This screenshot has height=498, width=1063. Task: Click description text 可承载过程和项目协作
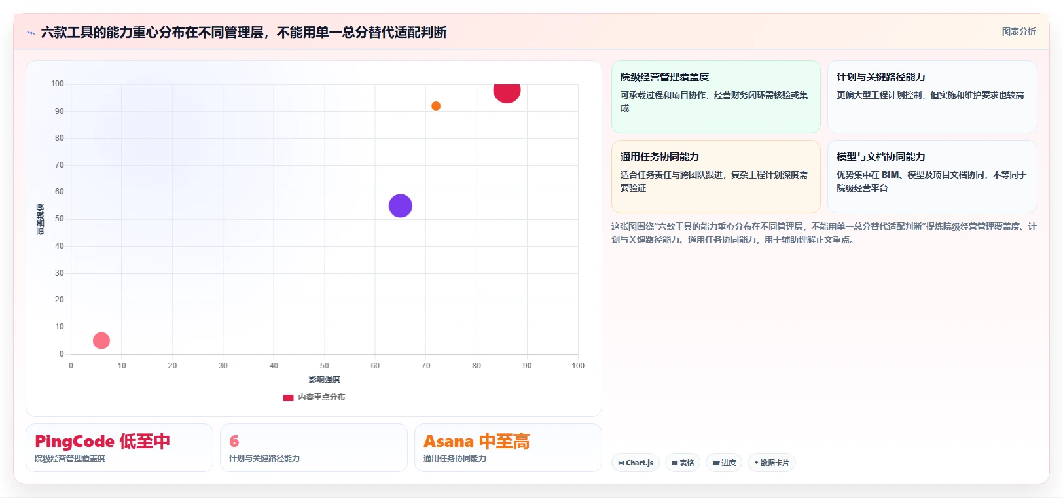tap(714, 101)
